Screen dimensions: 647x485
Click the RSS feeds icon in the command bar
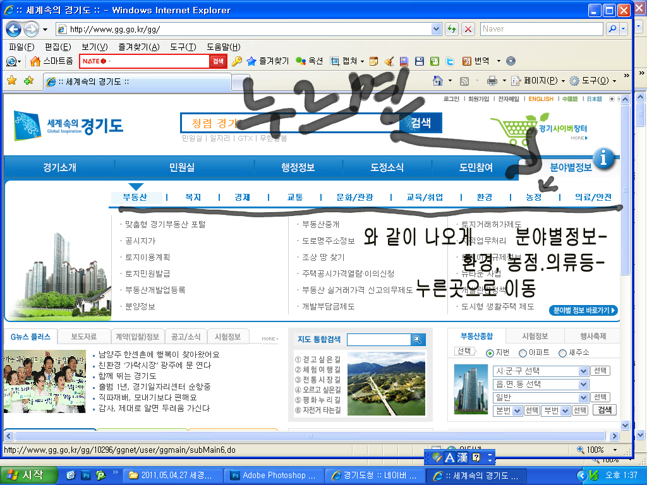(464, 81)
